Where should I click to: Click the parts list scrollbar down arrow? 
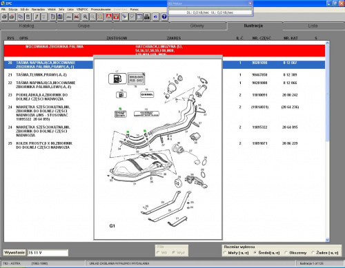[327, 240]
